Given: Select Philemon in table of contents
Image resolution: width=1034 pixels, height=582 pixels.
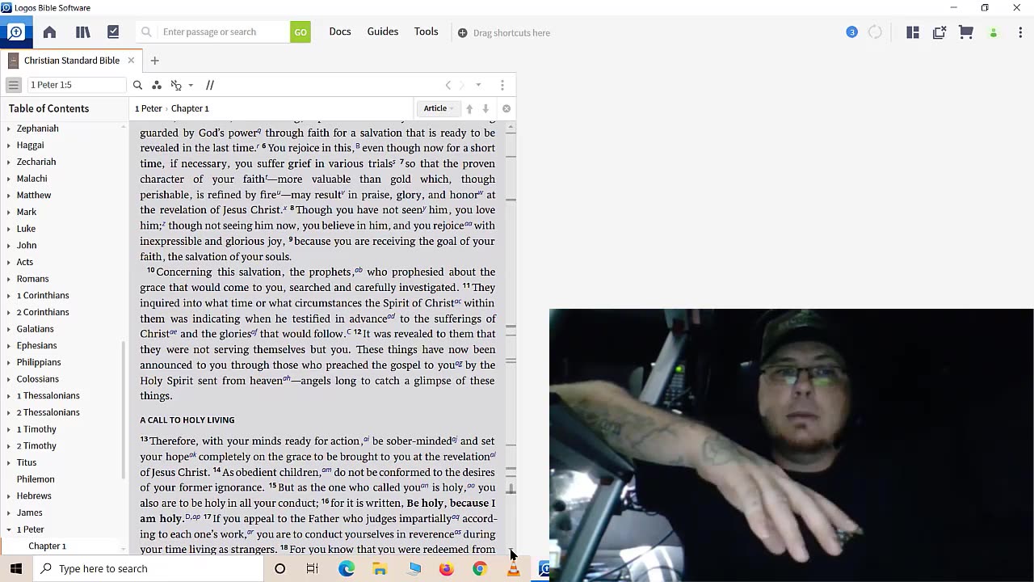Looking at the screenshot, I should pyautogui.click(x=36, y=479).
